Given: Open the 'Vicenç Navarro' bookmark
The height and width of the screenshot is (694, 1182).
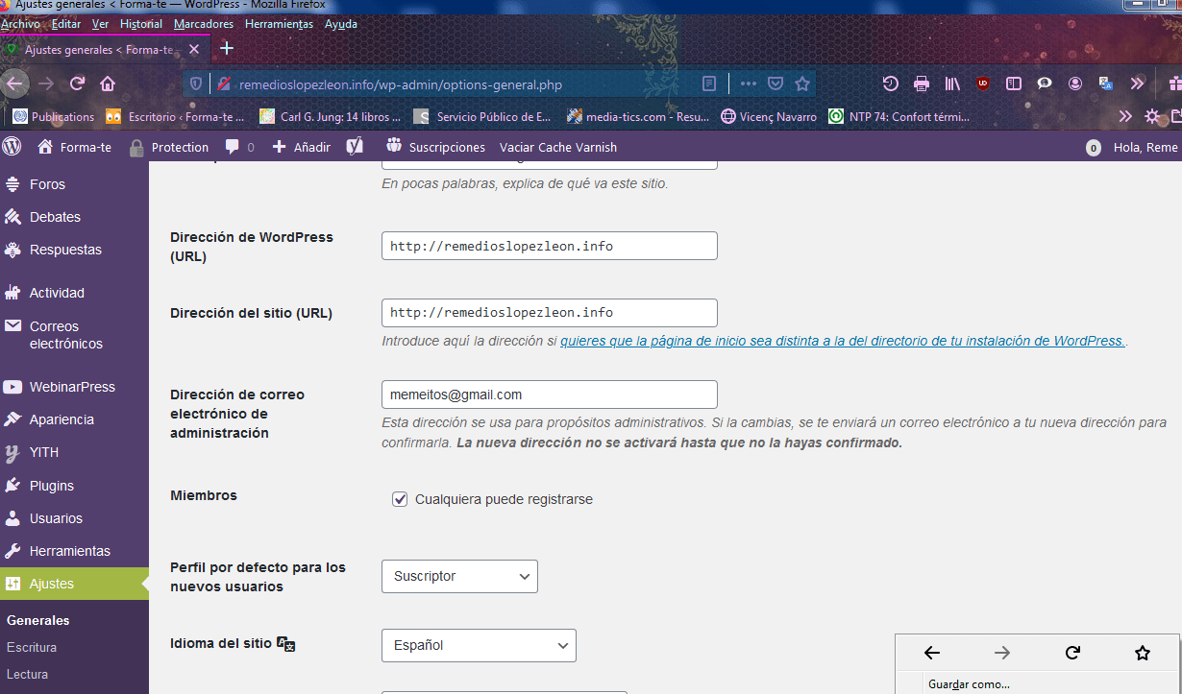Looking at the screenshot, I should [x=769, y=117].
